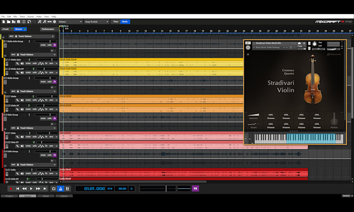Image resolution: width=354 pixels, height=212 pixels.
Task: Open the Track menu
Action: coord(22,17)
